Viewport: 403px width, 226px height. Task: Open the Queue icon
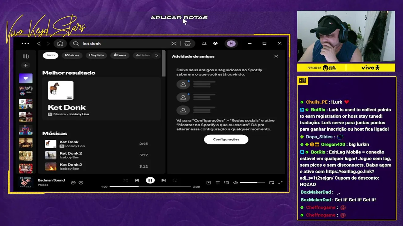[218, 183]
